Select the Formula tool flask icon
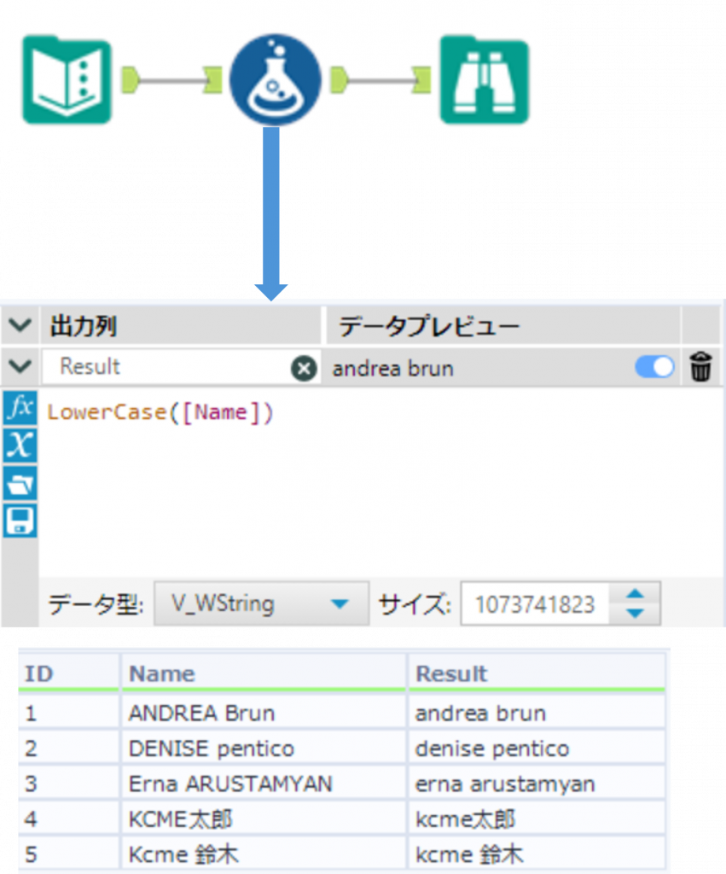This screenshot has height=874, width=726. (275, 80)
